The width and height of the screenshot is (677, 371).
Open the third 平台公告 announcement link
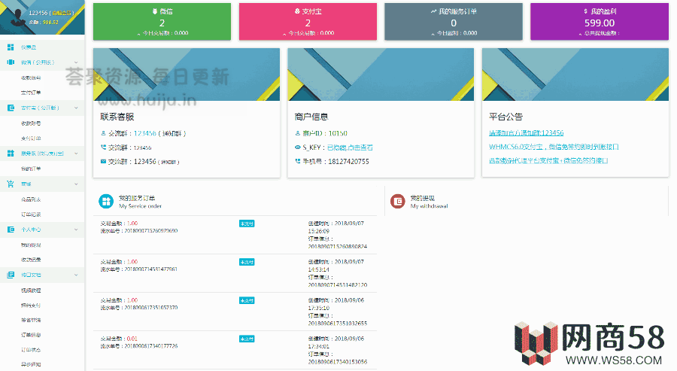(x=548, y=160)
